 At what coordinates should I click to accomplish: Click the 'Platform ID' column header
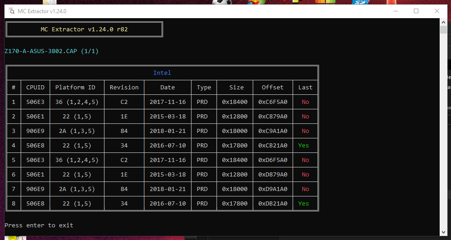click(x=75, y=87)
